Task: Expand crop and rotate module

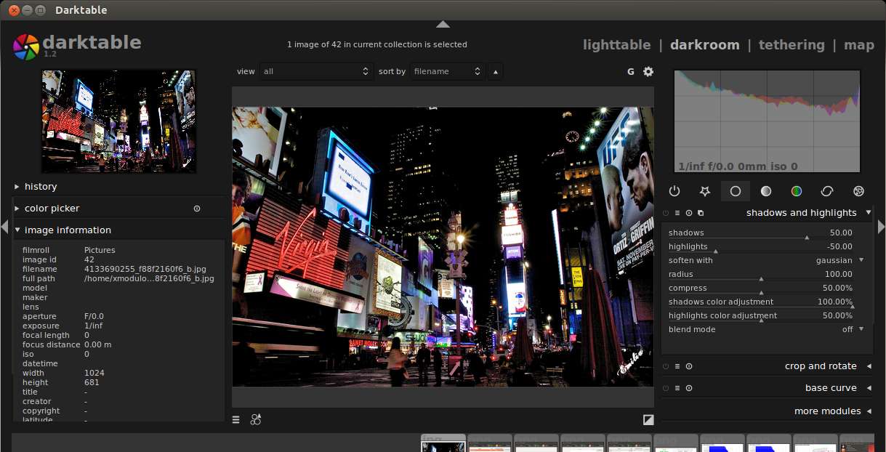Action: pos(868,366)
